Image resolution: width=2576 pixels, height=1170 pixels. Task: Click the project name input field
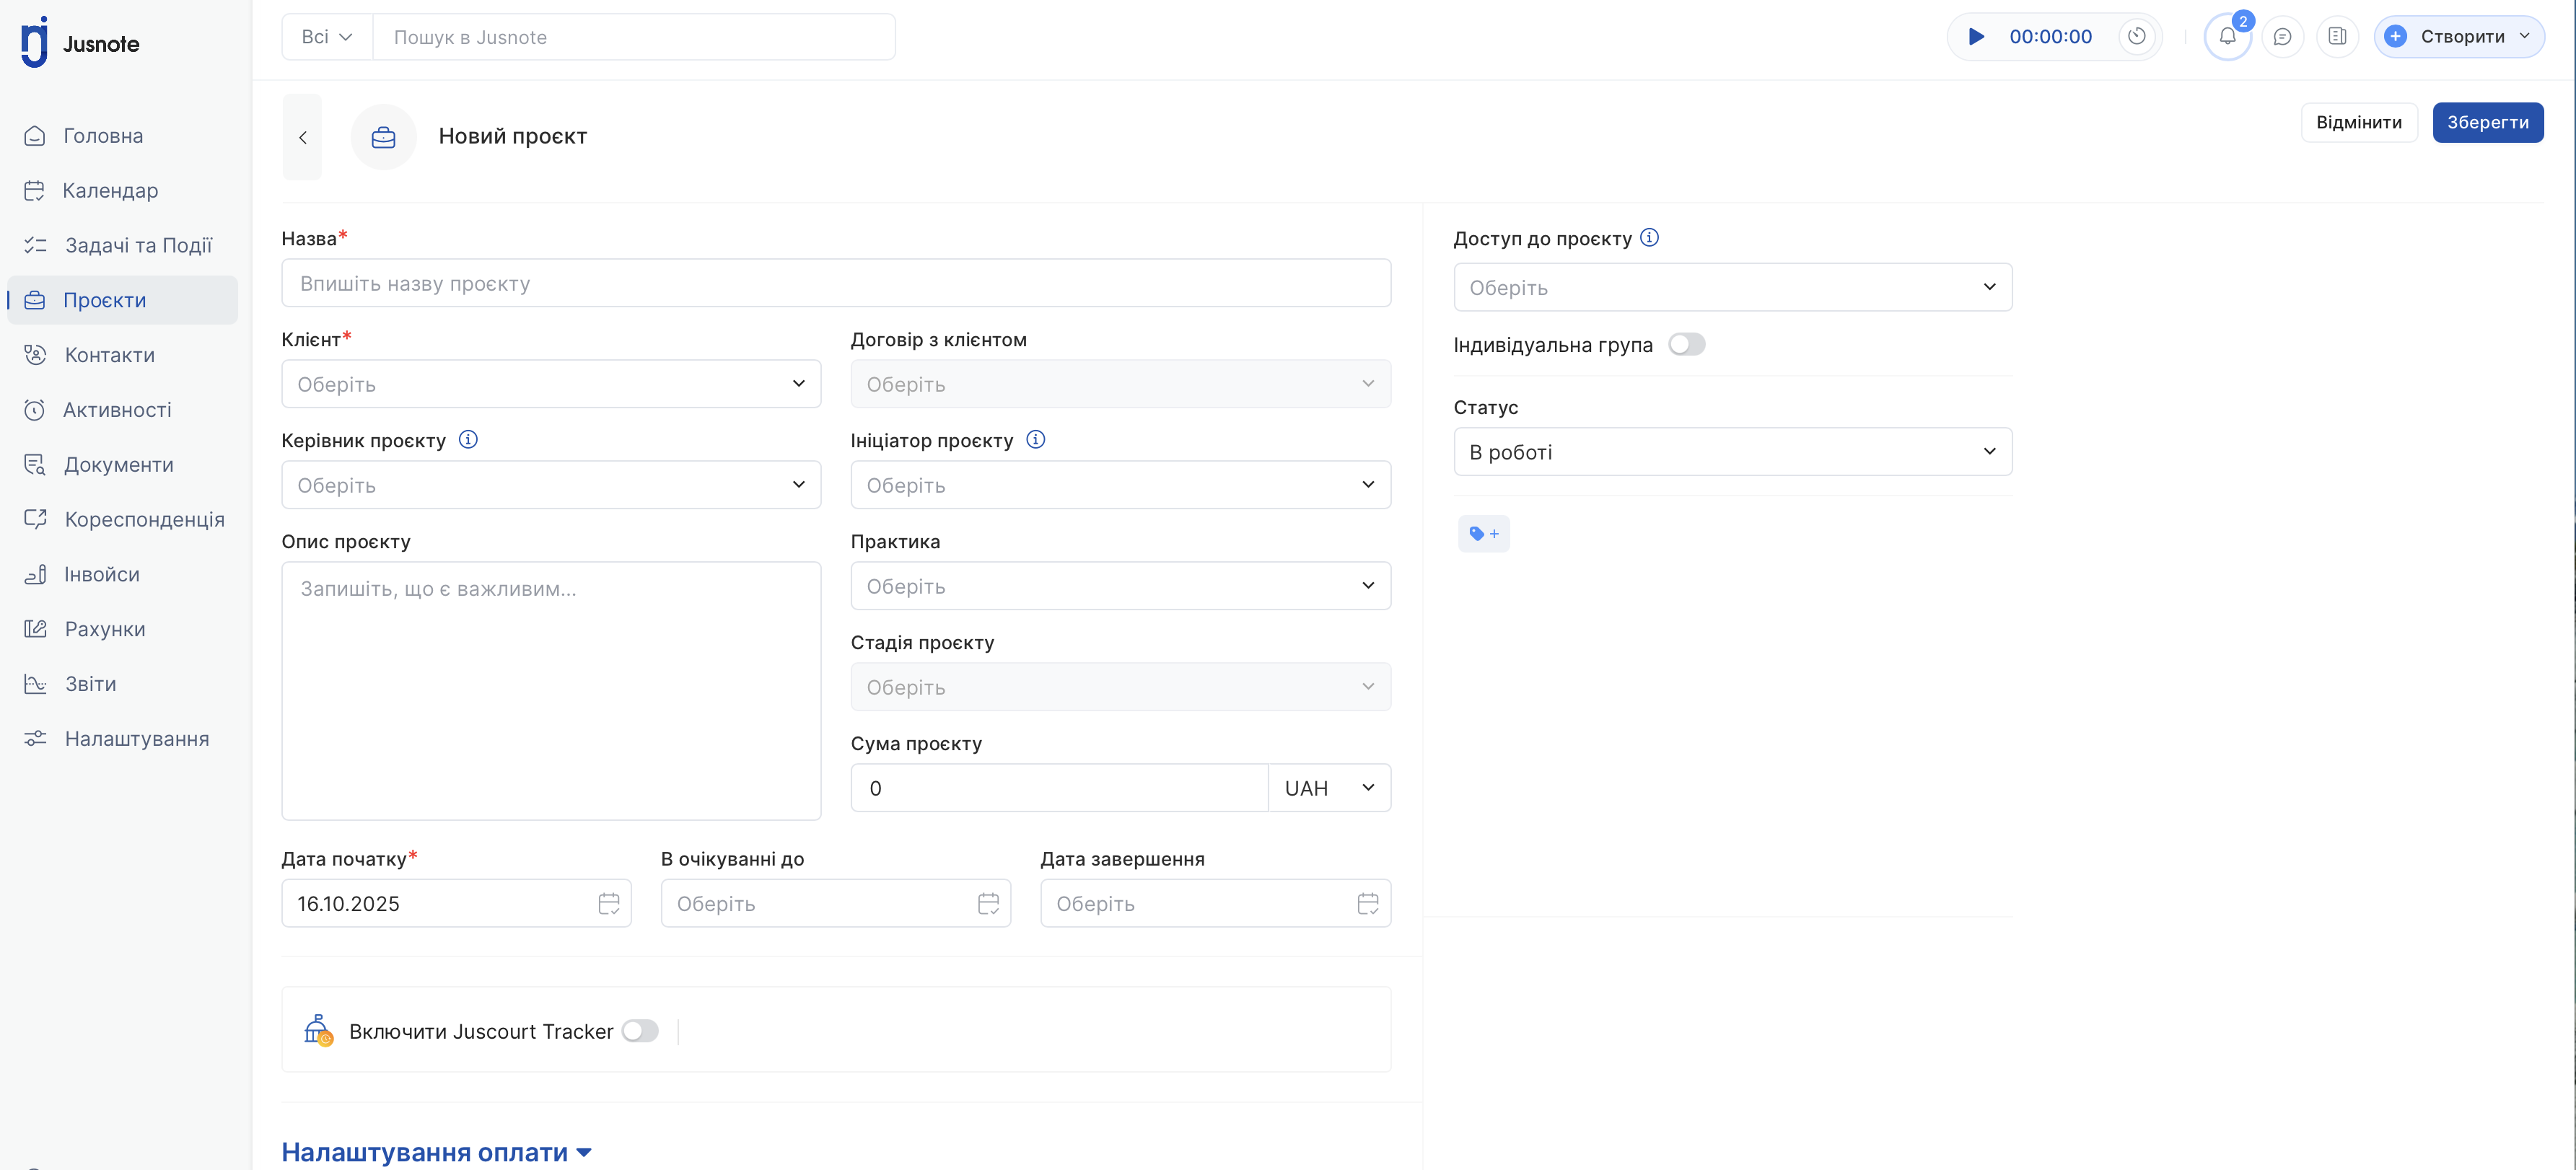coord(836,284)
